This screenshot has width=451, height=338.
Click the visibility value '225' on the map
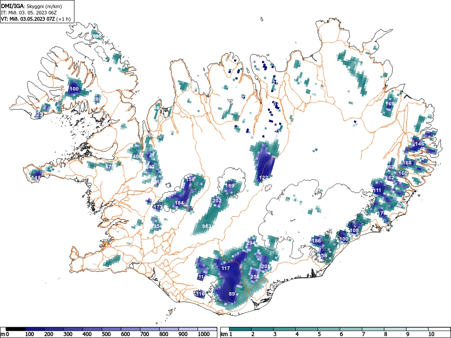(38, 114)
